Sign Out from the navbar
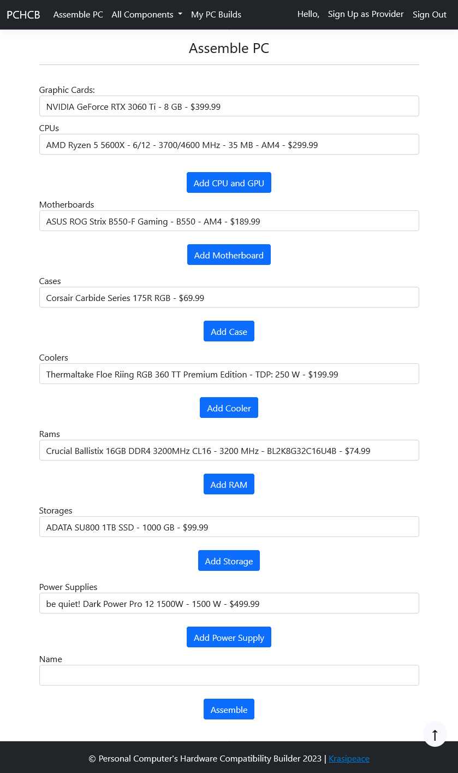The image size is (458, 773). coord(429,15)
